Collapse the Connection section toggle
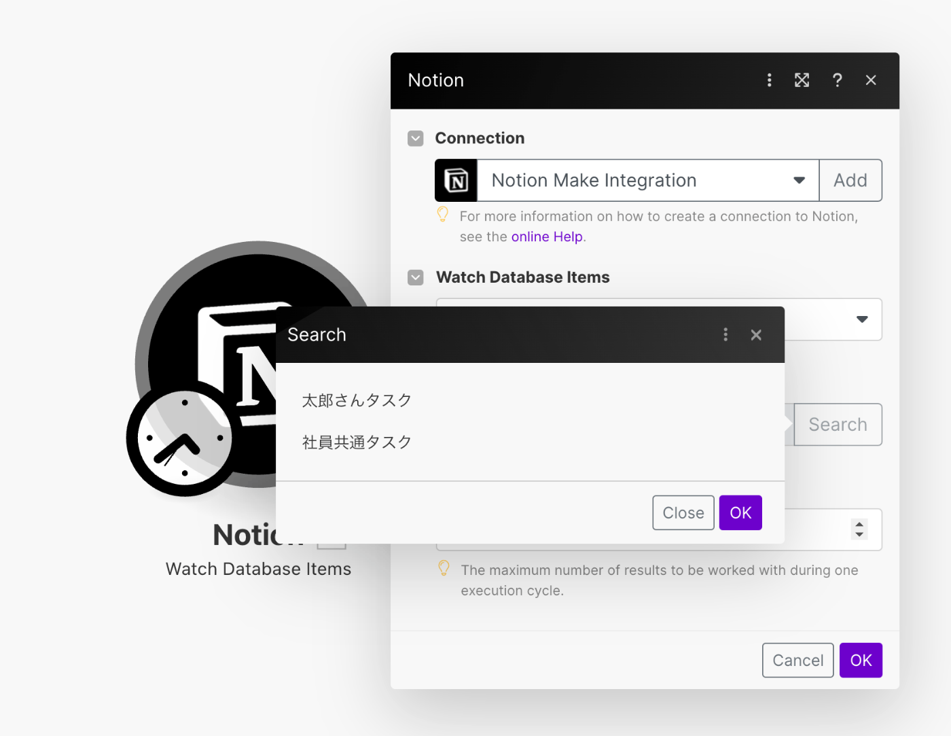 (x=416, y=138)
